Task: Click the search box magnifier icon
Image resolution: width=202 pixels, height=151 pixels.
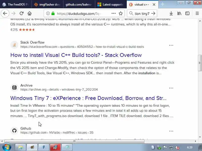Action: (131, 13)
